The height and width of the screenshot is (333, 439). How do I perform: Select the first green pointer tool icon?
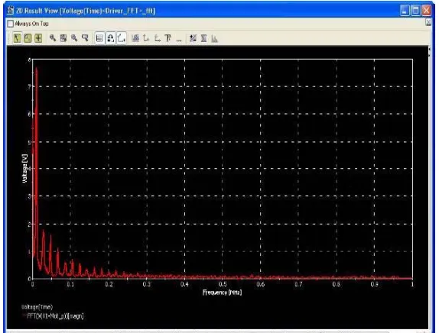(18, 38)
